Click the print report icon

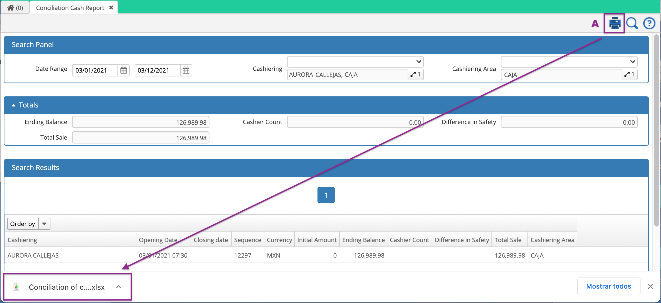614,23
